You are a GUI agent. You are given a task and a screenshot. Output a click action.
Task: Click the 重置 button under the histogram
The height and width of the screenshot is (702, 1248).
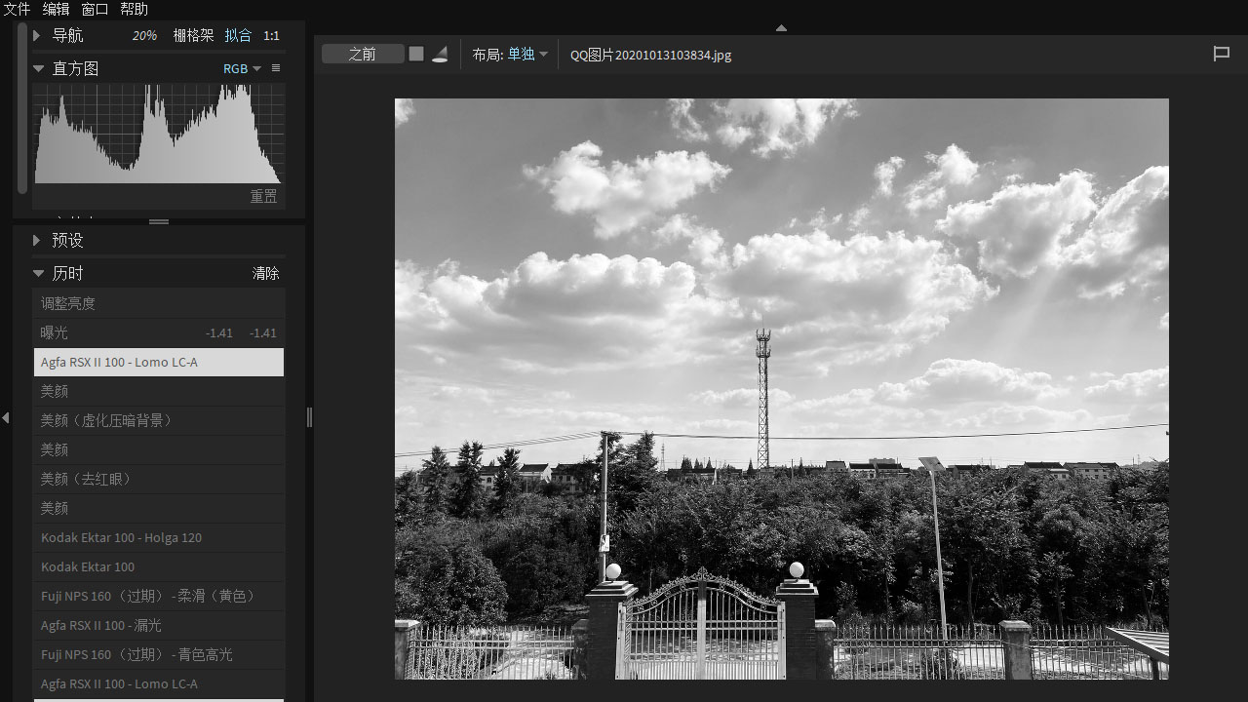click(263, 196)
